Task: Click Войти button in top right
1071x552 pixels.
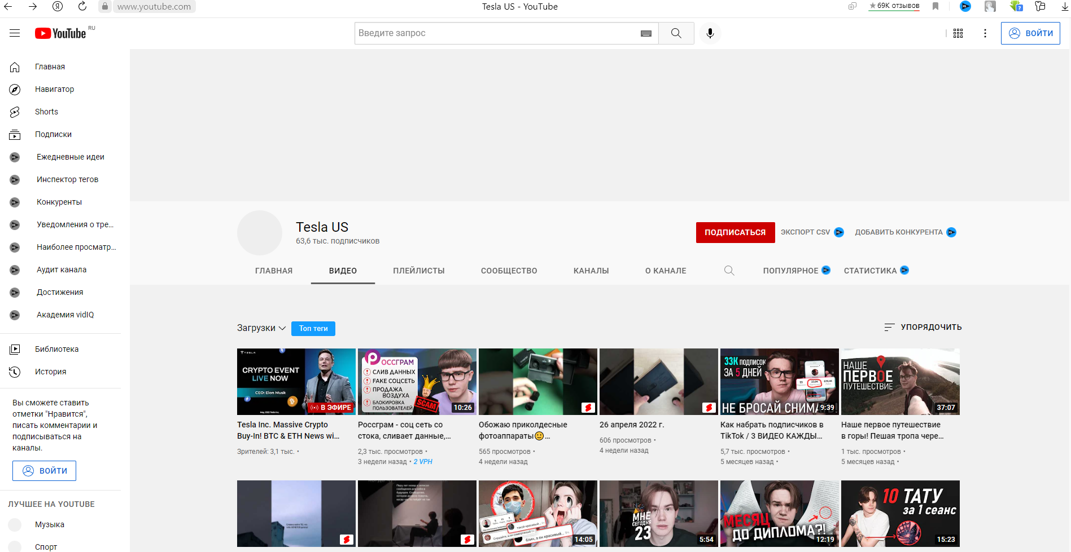Action: tap(1030, 33)
